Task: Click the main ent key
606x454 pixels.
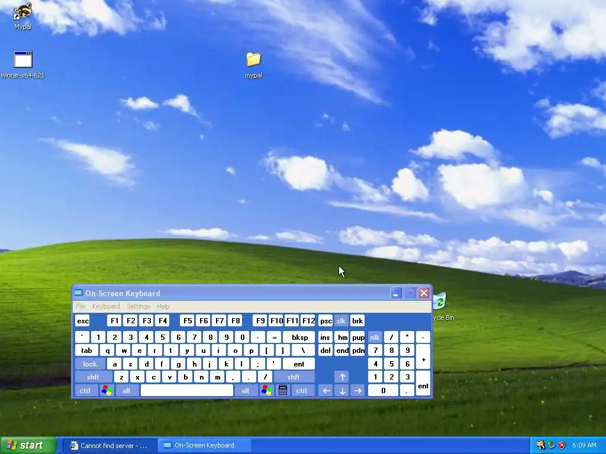Action: point(299,364)
